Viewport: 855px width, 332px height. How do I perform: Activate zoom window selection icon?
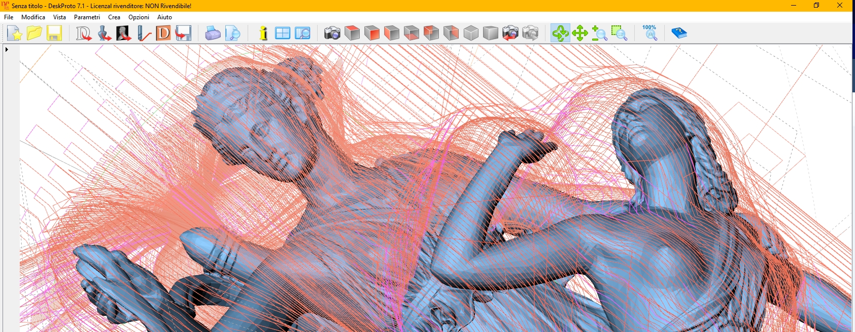click(x=620, y=34)
